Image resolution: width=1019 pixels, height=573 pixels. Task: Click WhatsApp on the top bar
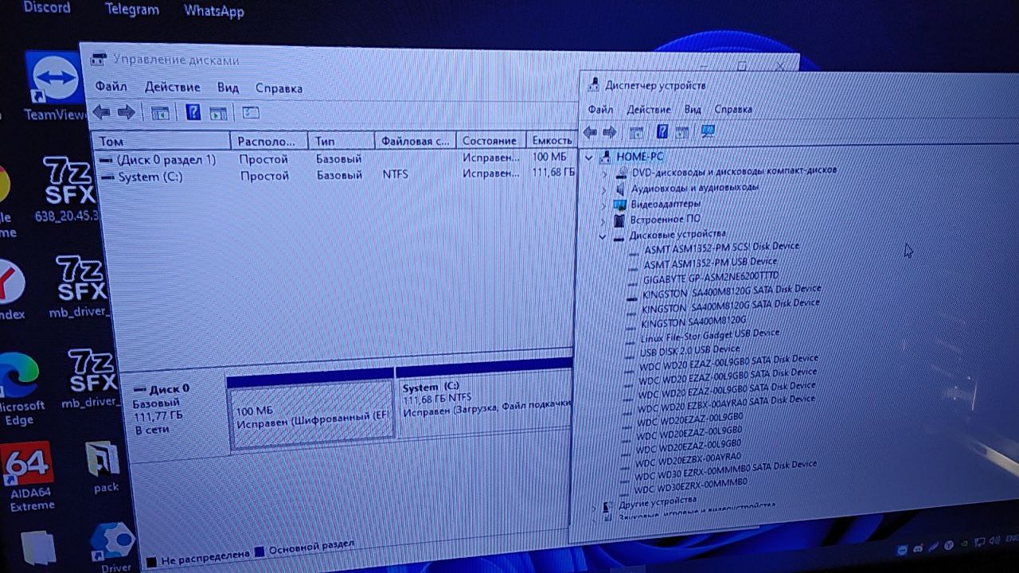(214, 11)
